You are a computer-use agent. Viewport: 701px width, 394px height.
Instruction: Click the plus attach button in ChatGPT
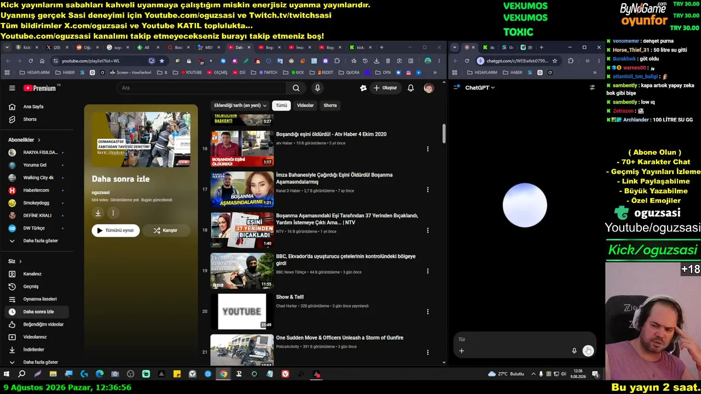tap(461, 351)
